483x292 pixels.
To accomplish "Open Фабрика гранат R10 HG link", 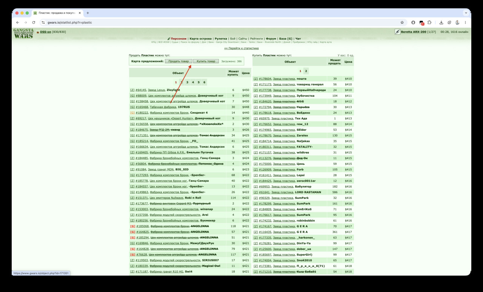I will click(166, 271).
